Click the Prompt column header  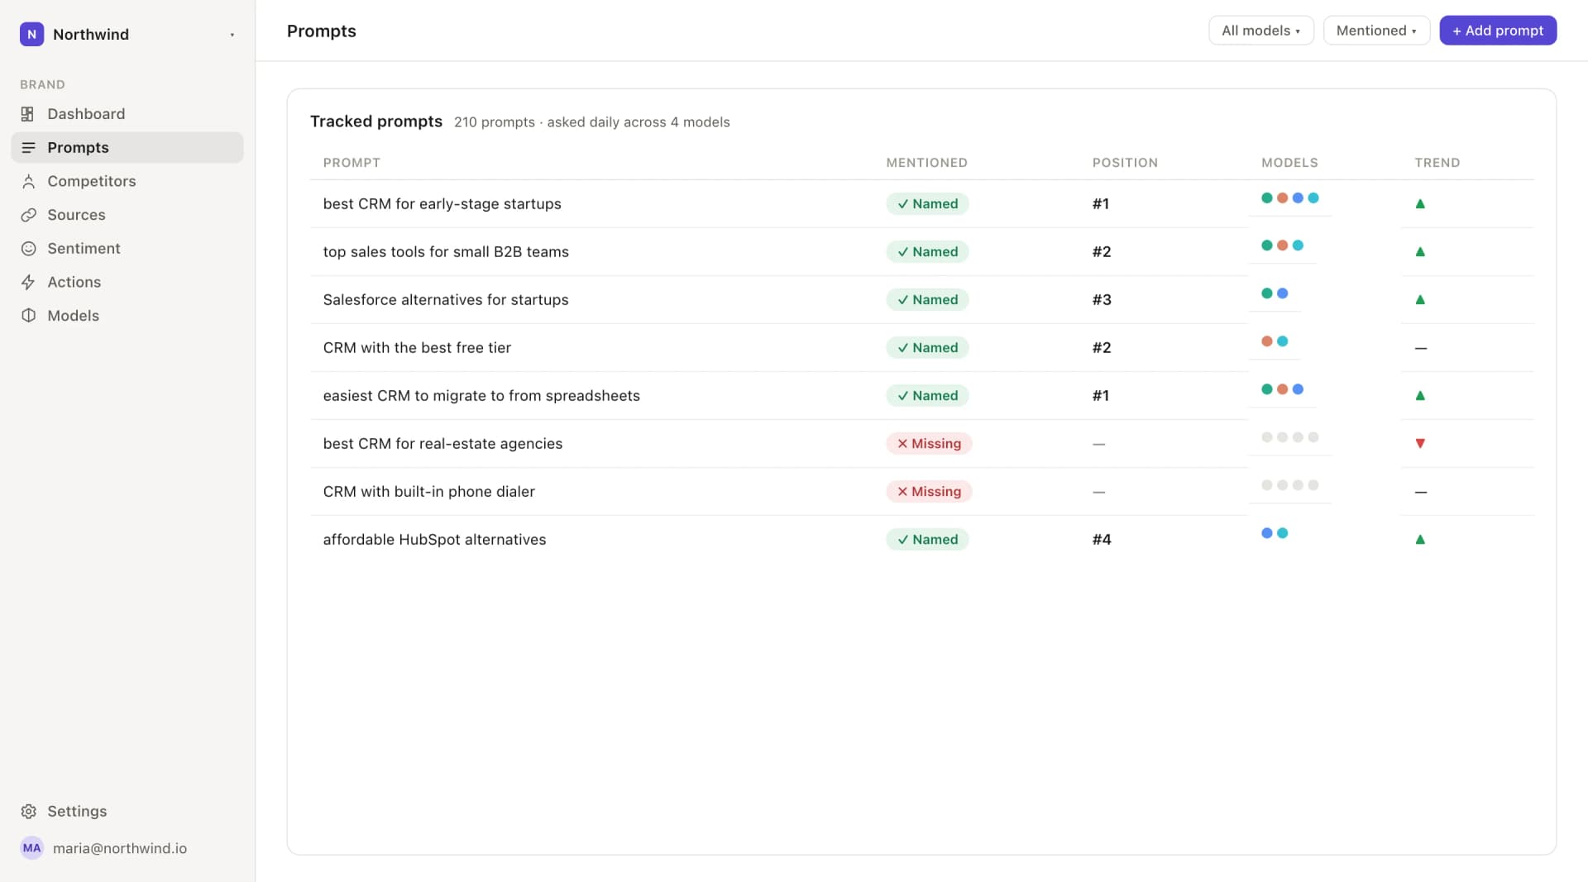(352, 163)
